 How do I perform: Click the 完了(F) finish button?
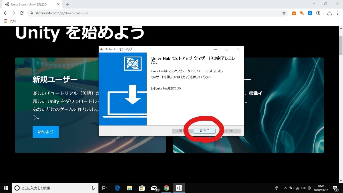coord(204,131)
